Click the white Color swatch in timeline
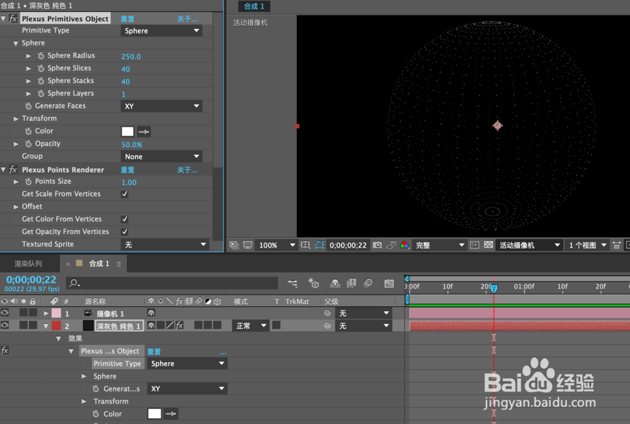Viewport: 630px width, 424px height. pyautogui.click(x=154, y=413)
